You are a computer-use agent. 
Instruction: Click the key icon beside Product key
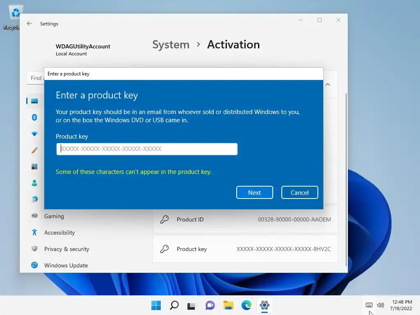pyautogui.click(x=164, y=249)
